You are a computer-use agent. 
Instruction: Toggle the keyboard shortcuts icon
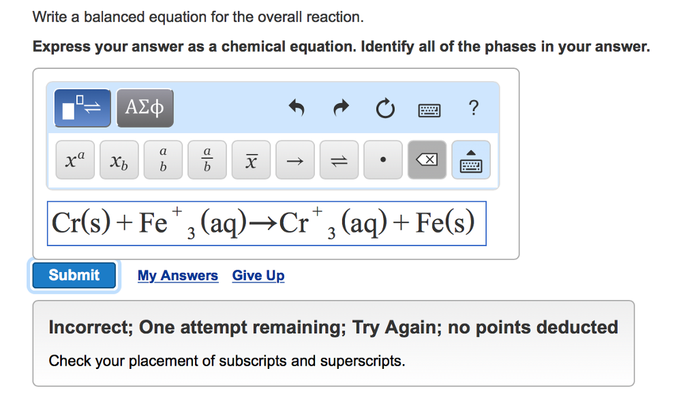[429, 109]
